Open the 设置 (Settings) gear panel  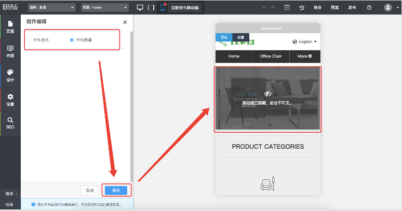(10, 100)
